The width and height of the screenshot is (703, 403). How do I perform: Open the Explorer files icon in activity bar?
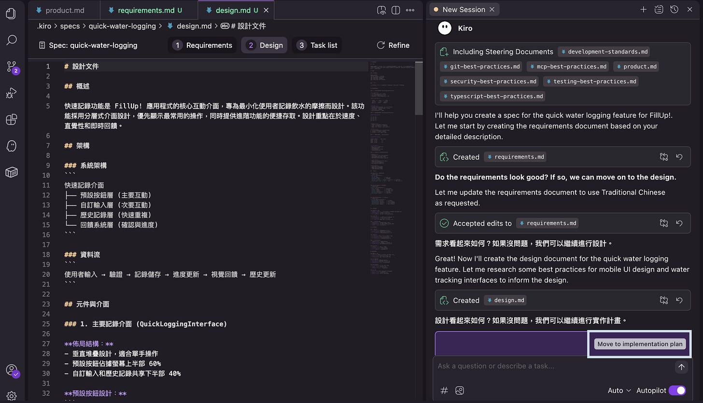click(11, 14)
